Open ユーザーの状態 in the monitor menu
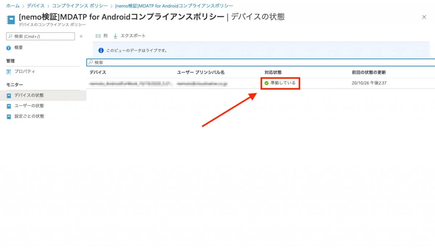435x249 pixels. tap(29, 106)
